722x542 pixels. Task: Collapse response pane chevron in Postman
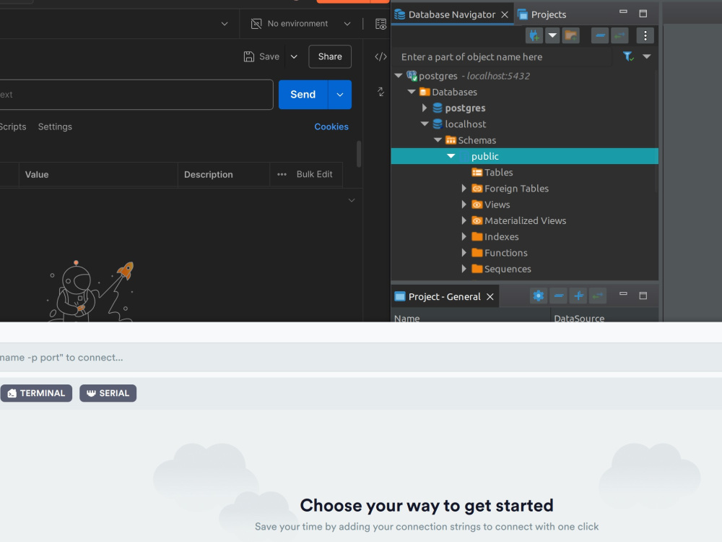[x=352, y=200]
